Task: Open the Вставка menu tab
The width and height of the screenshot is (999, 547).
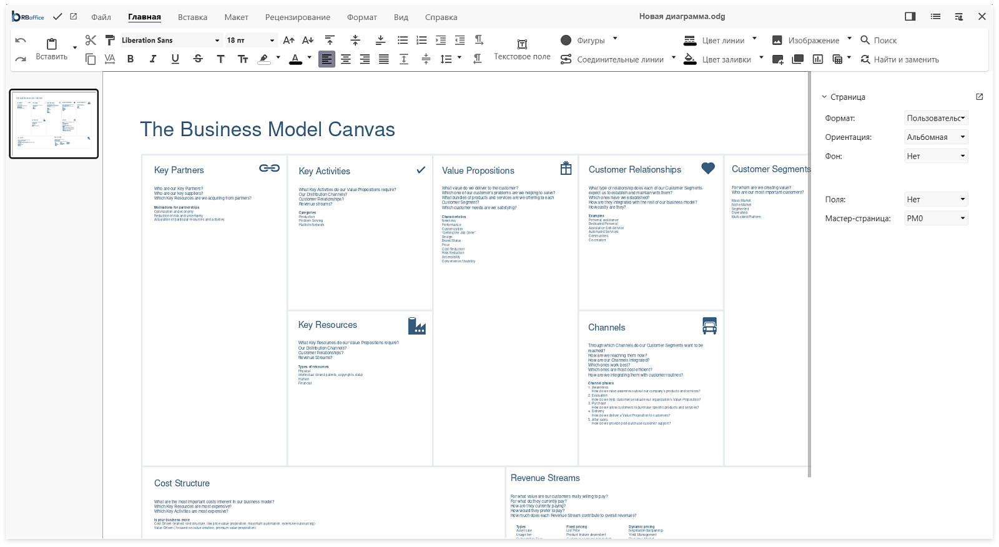Action: 192,17
